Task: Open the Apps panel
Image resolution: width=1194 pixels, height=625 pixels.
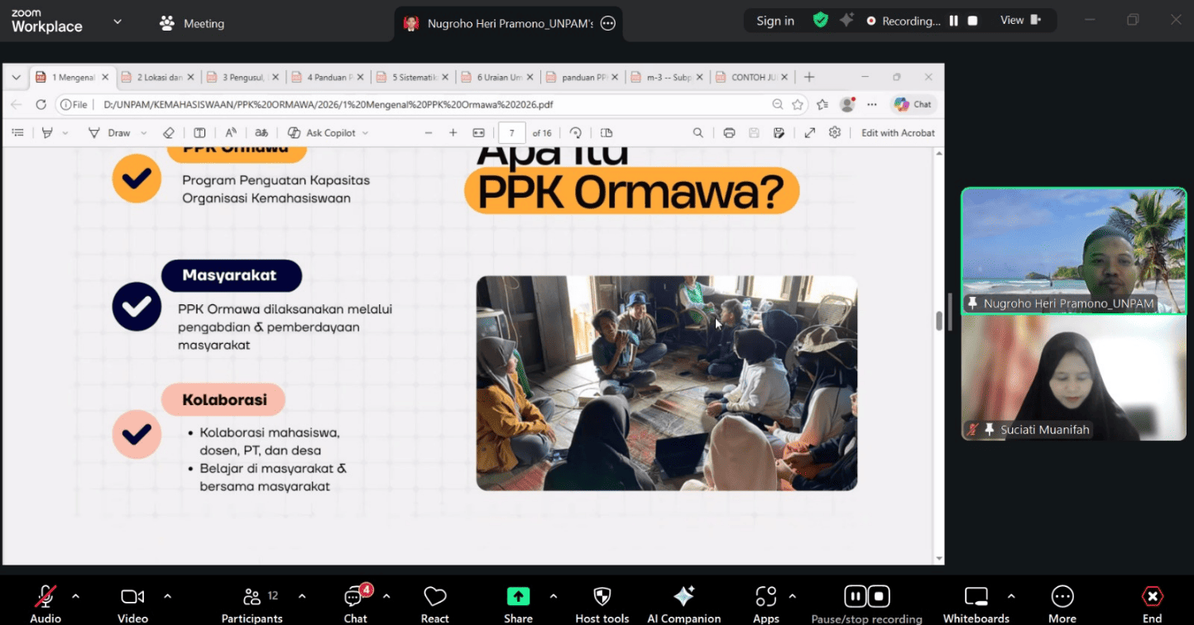Action: point(766,604)
